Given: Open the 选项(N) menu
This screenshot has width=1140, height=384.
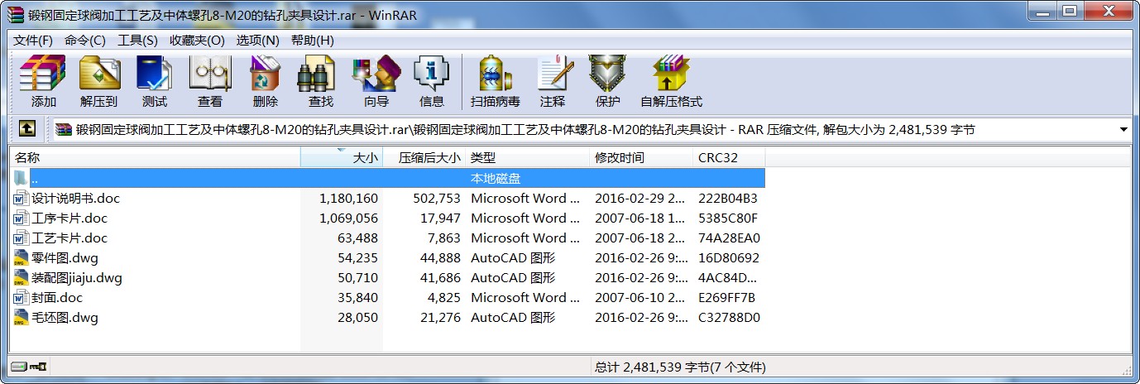Looking at the screenshot, I should [x=257, y=41].
